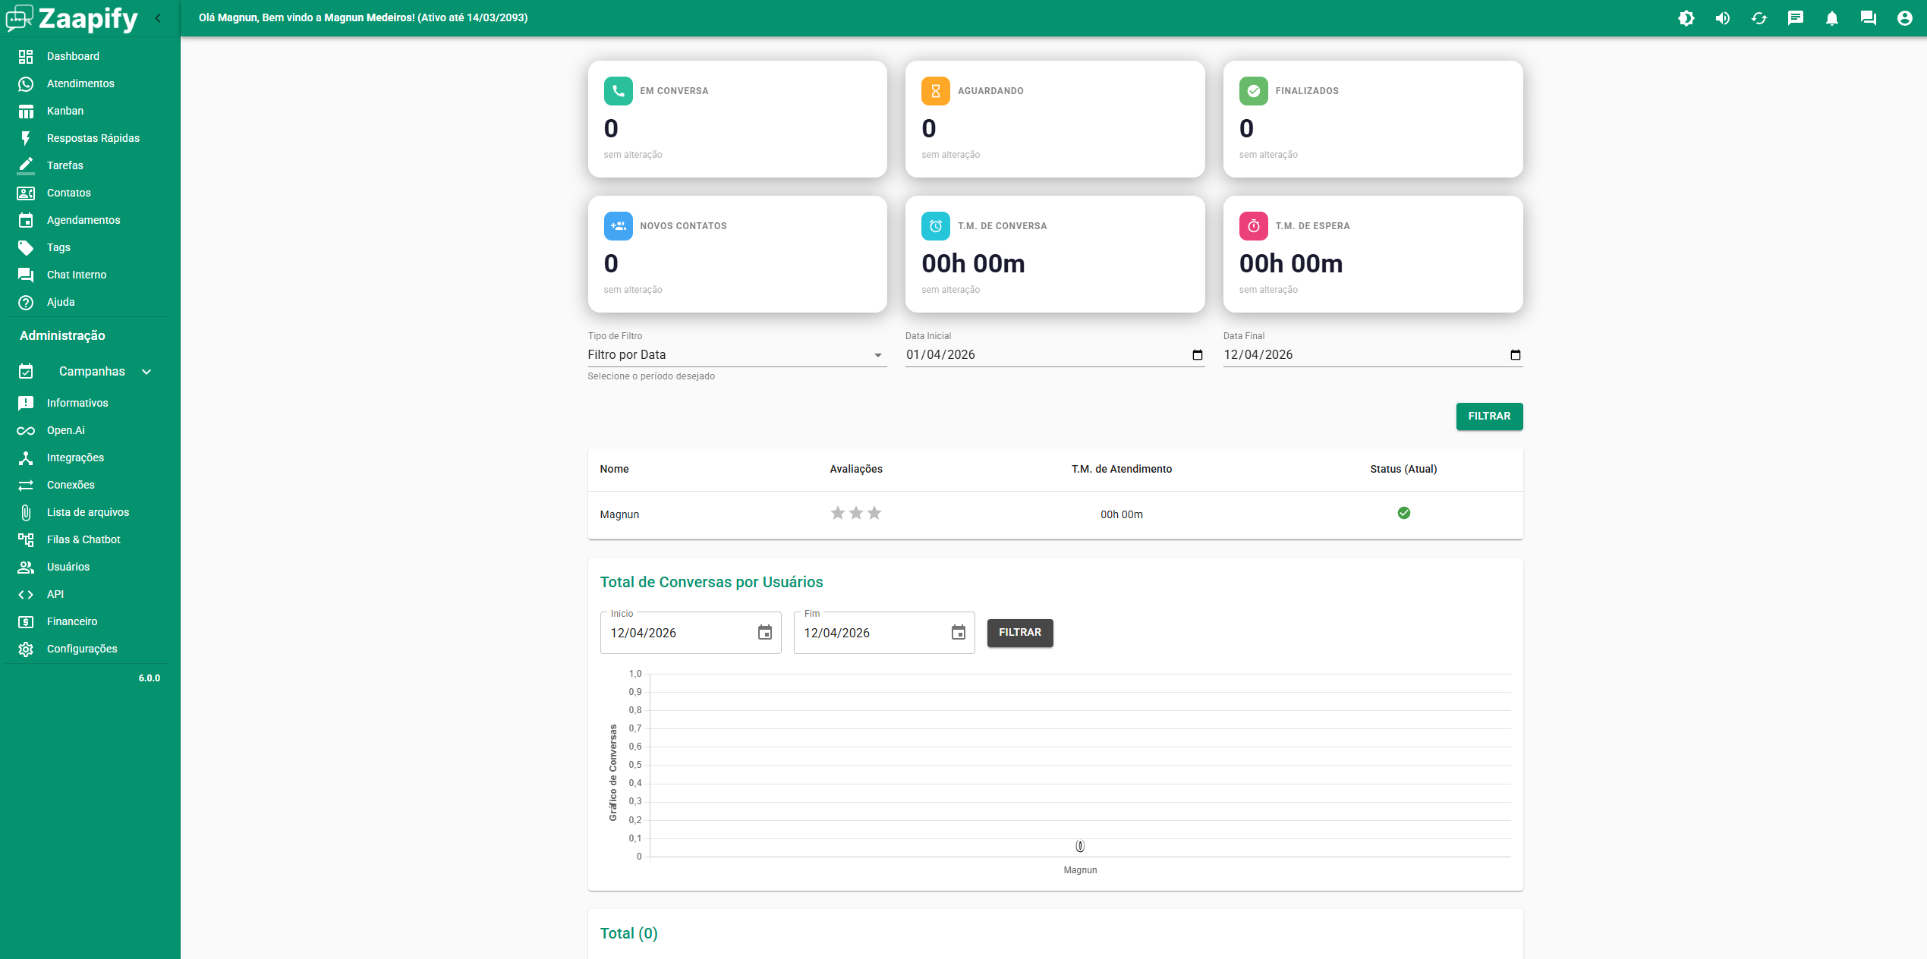Click the API code brackets icon
Screen dimensions: 1927x959
[26, 594]
